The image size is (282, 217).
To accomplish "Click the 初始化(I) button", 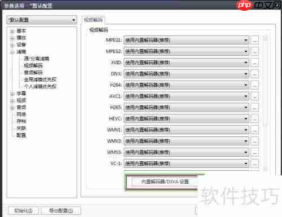I will point(24,211).
